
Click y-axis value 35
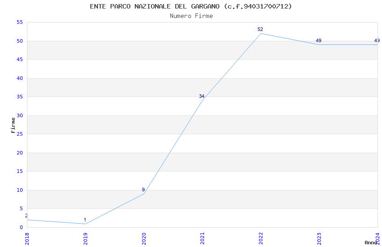click(x=20, y=97)
